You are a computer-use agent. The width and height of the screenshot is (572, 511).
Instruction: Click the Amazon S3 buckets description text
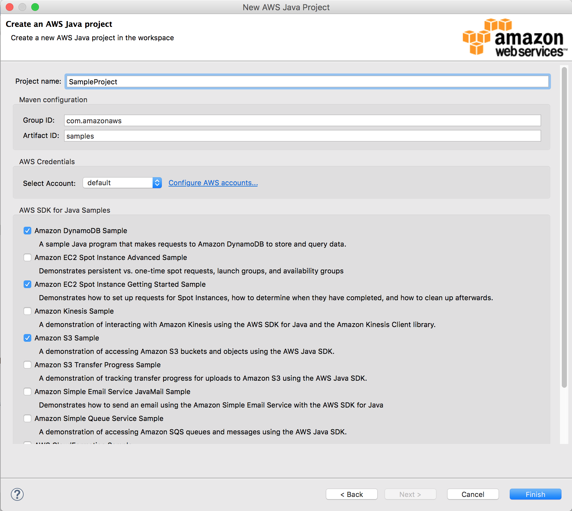click(187, 351)
